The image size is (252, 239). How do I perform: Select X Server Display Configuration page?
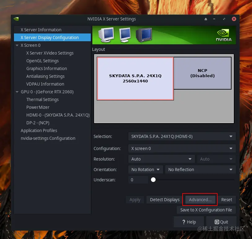pos(52,38)
